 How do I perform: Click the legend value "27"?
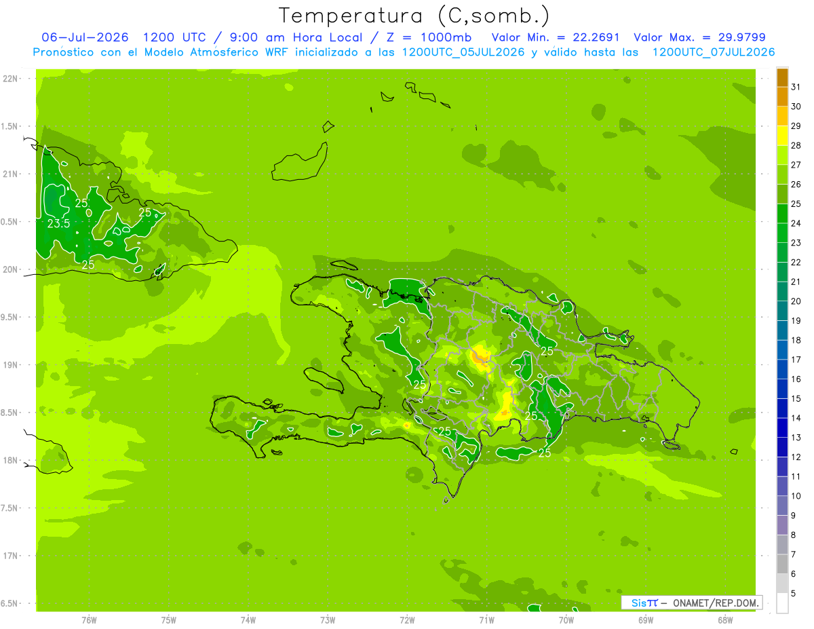click(796, 165)
